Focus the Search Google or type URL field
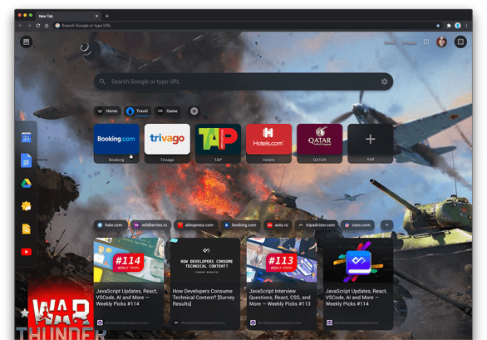The image size is (487, 340). click(243, 81)
